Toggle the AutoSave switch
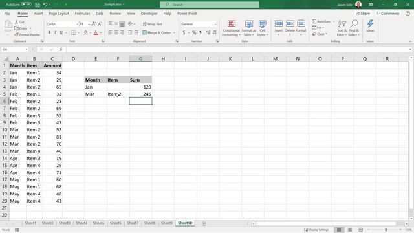 pos(26,5)
